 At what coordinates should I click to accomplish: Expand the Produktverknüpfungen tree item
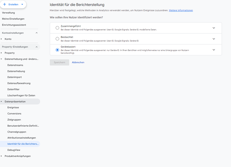tap(2, 156)
